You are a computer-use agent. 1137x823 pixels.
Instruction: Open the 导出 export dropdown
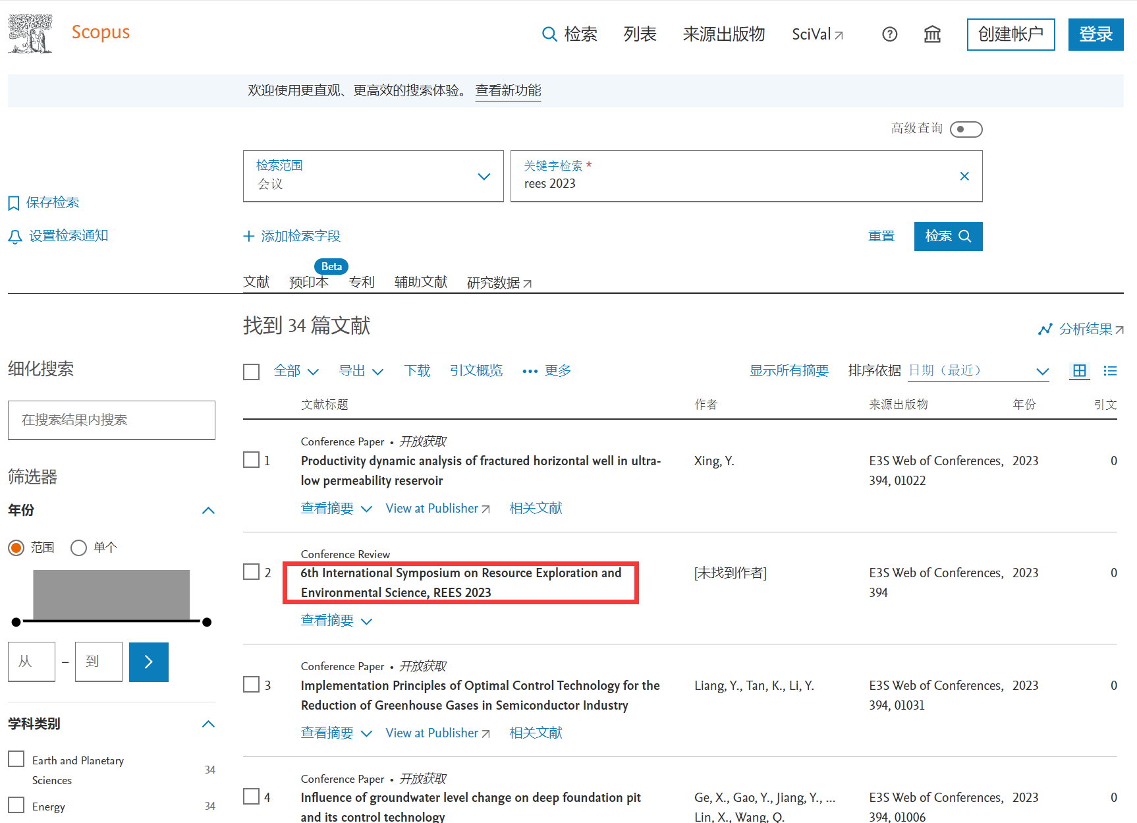tap(360, 371)
